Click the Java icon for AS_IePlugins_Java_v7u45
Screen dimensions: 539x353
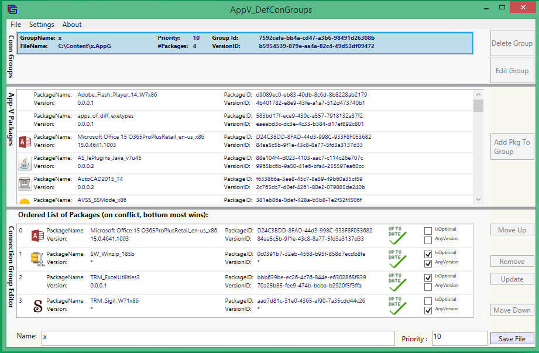pos(25,163)
